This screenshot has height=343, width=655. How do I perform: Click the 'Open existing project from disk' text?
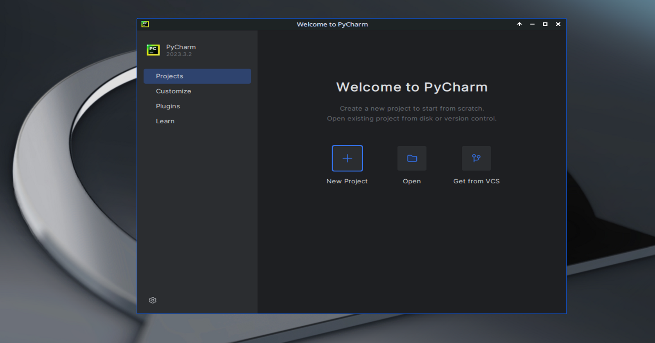click(412, 119)
